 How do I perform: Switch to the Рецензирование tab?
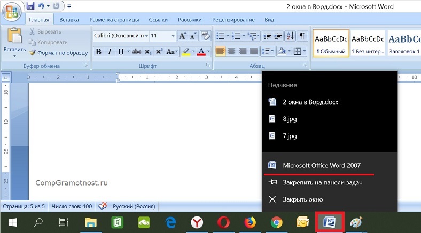(x=233, y=20)
